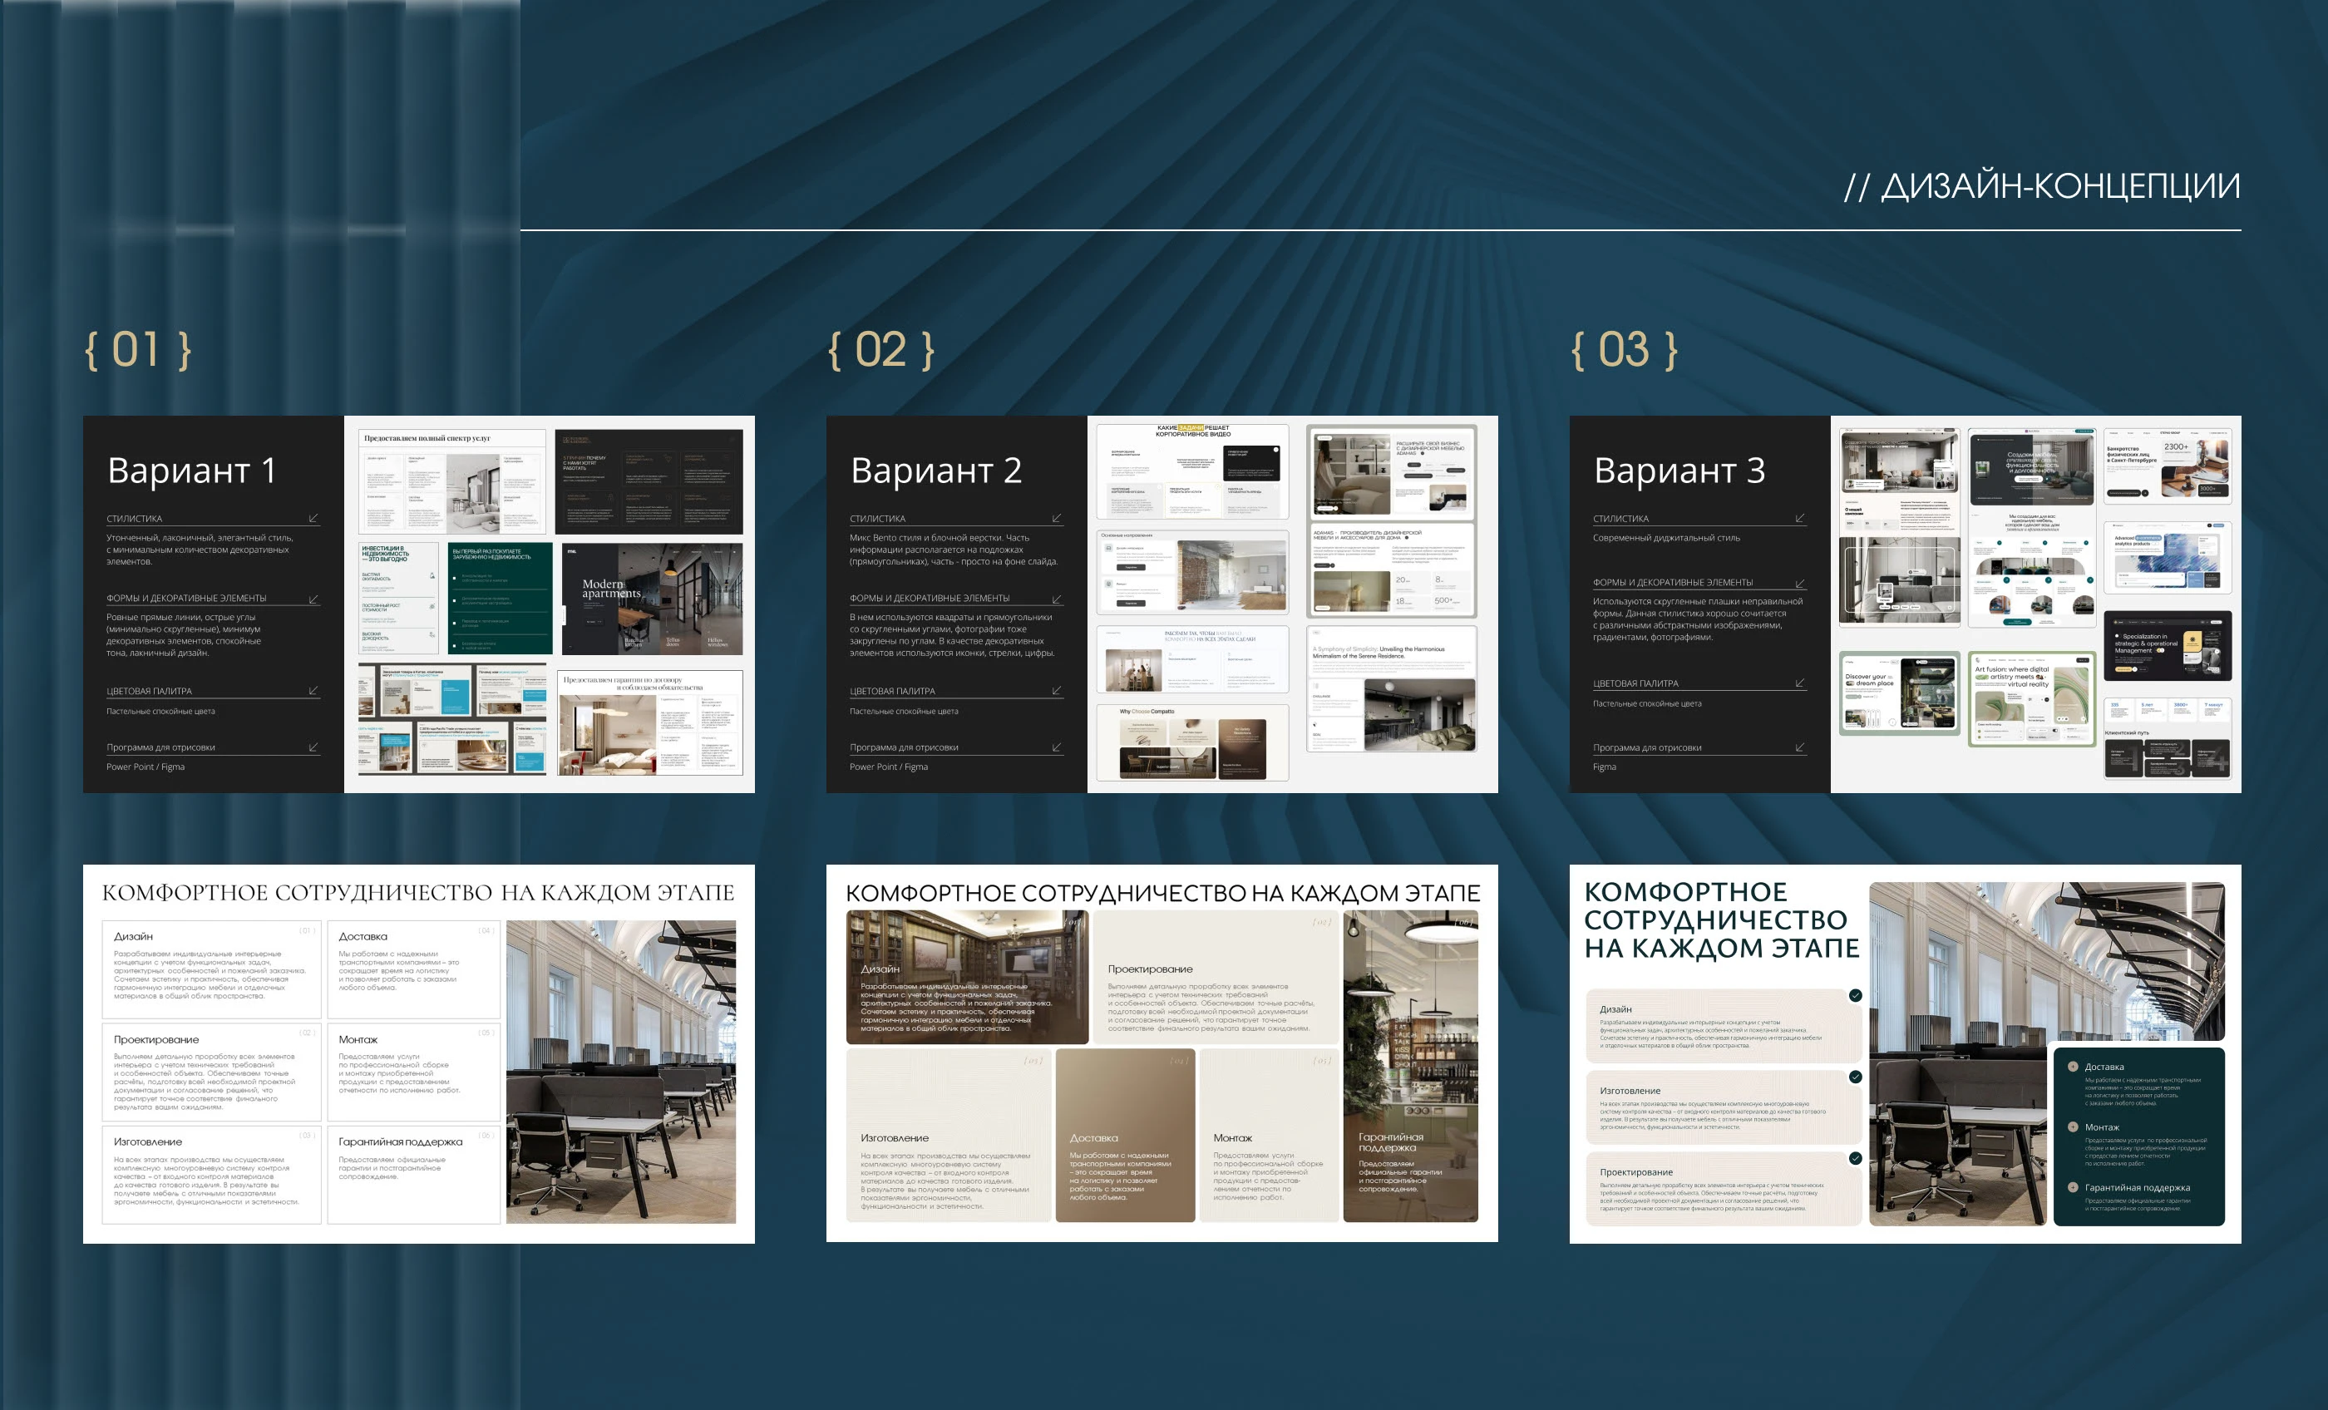This screenshot has height=1410, width=2328.
Task: Click arrow icon next to СТИЛИСТИКА in Вариант 3
Action: pos(1800,518)
